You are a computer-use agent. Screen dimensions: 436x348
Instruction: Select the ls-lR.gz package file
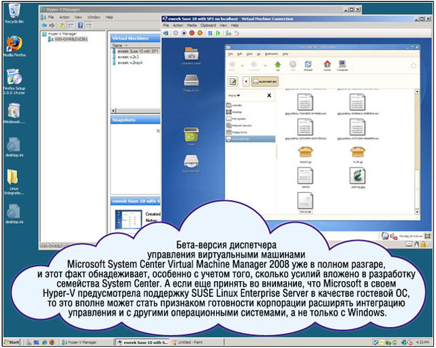pyautogui.click(x=357, y=155)
